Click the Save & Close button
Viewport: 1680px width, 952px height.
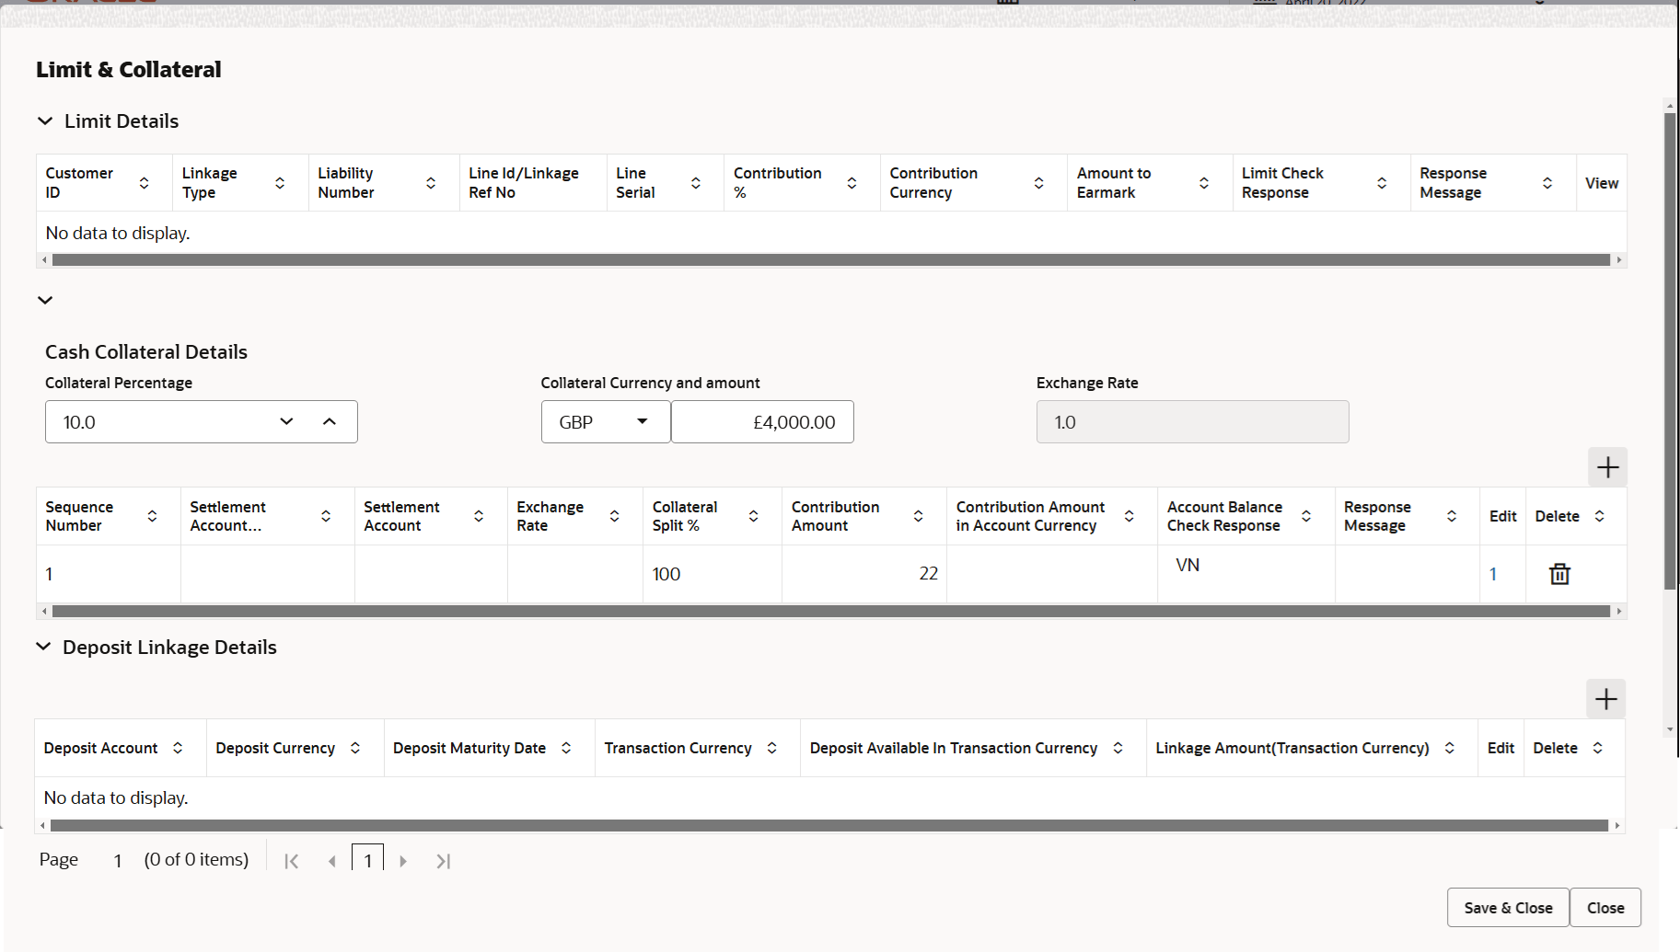pos(1507,907)
